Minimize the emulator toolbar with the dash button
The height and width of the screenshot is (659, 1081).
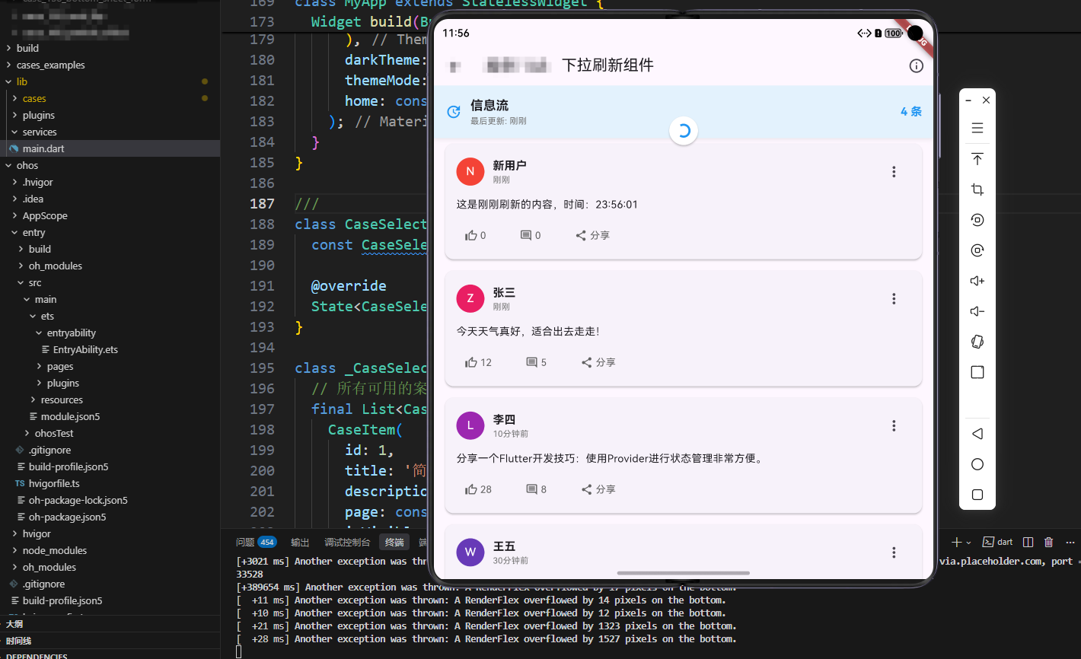click(x=968, y=100)
